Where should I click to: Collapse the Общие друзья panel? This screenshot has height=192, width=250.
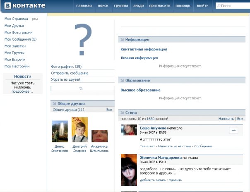point(54,103)
